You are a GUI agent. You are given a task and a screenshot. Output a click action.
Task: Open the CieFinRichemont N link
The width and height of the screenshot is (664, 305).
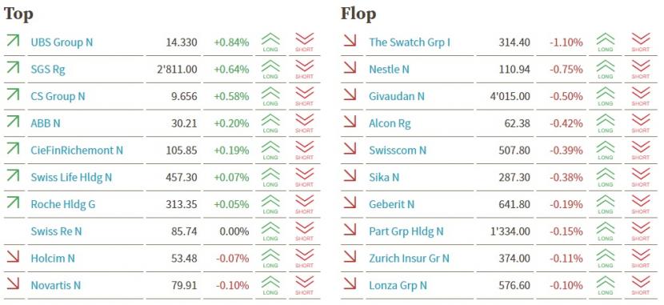point(77,150)
